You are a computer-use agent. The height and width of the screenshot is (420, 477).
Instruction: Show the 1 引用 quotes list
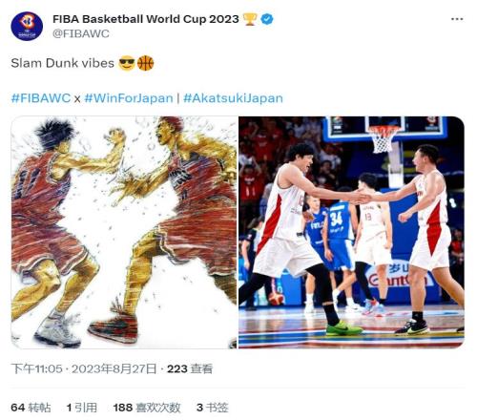(x=81, y=408)
